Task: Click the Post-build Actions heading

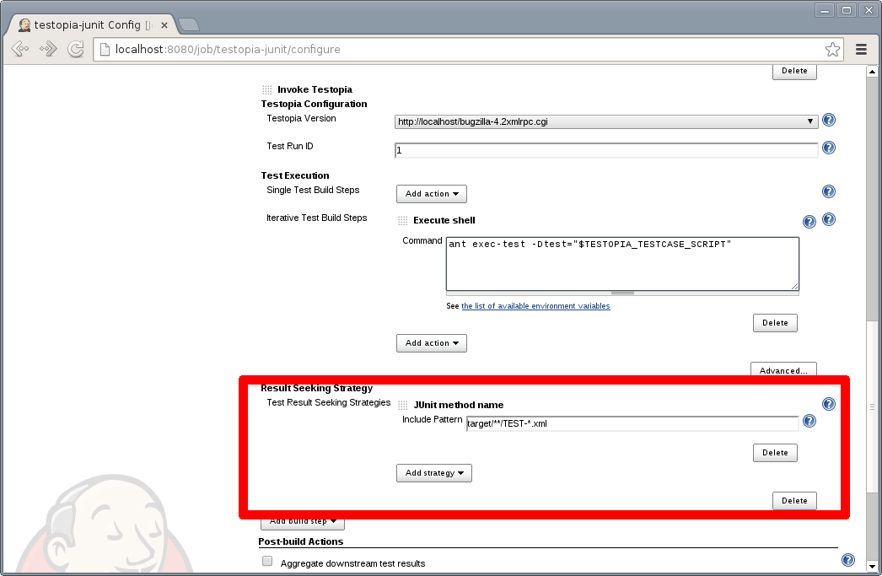Action: 301,541
